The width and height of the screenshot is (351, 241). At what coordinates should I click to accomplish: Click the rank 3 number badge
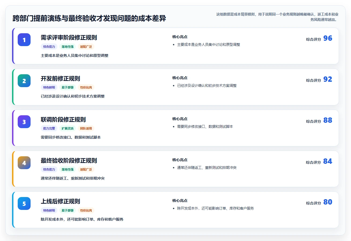24,122
